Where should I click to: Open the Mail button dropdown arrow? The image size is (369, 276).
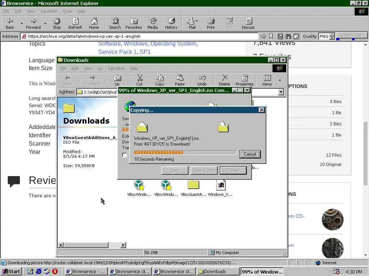(196, 21)
